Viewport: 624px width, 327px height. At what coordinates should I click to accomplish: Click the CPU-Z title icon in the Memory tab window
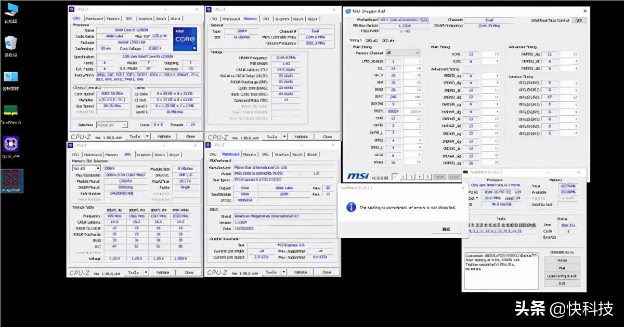coord(209,9)
